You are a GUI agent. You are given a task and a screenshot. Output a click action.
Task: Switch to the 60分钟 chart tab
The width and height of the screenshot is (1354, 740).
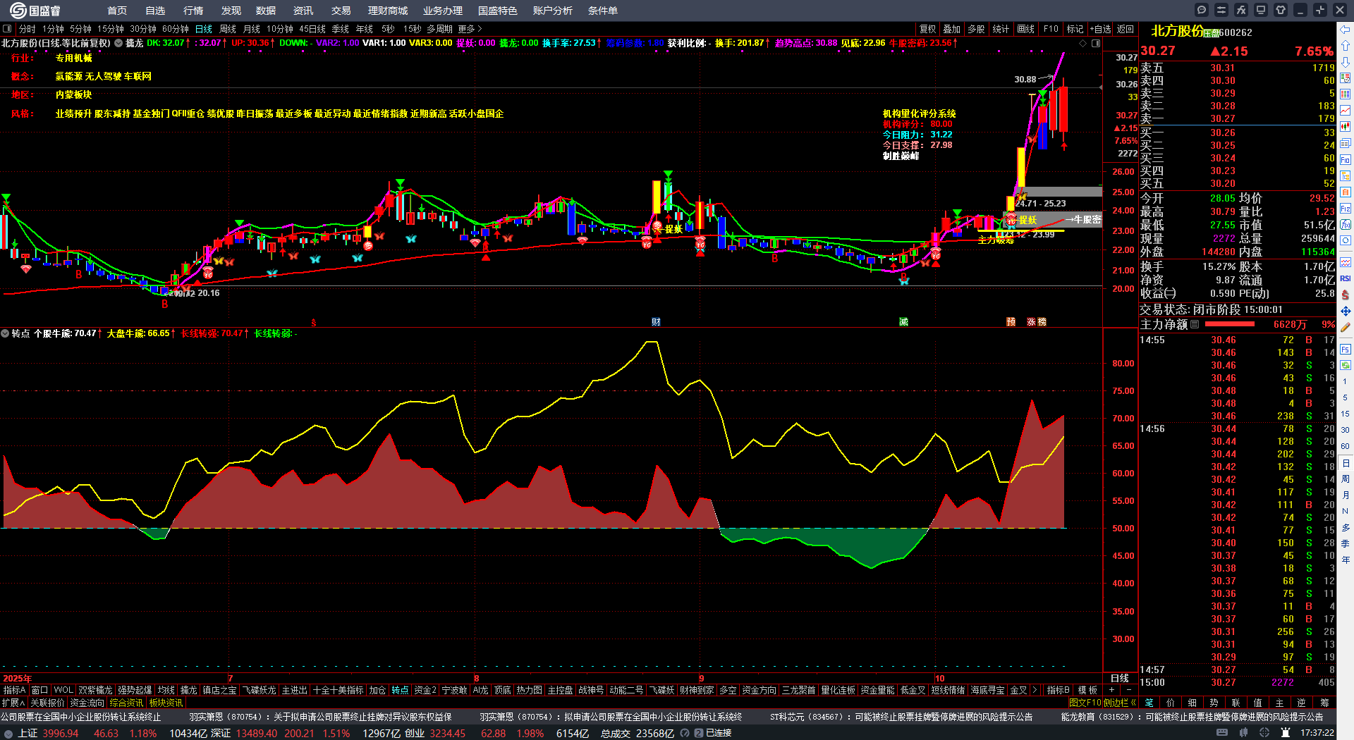pyautogui.click(x=176, y=29)
